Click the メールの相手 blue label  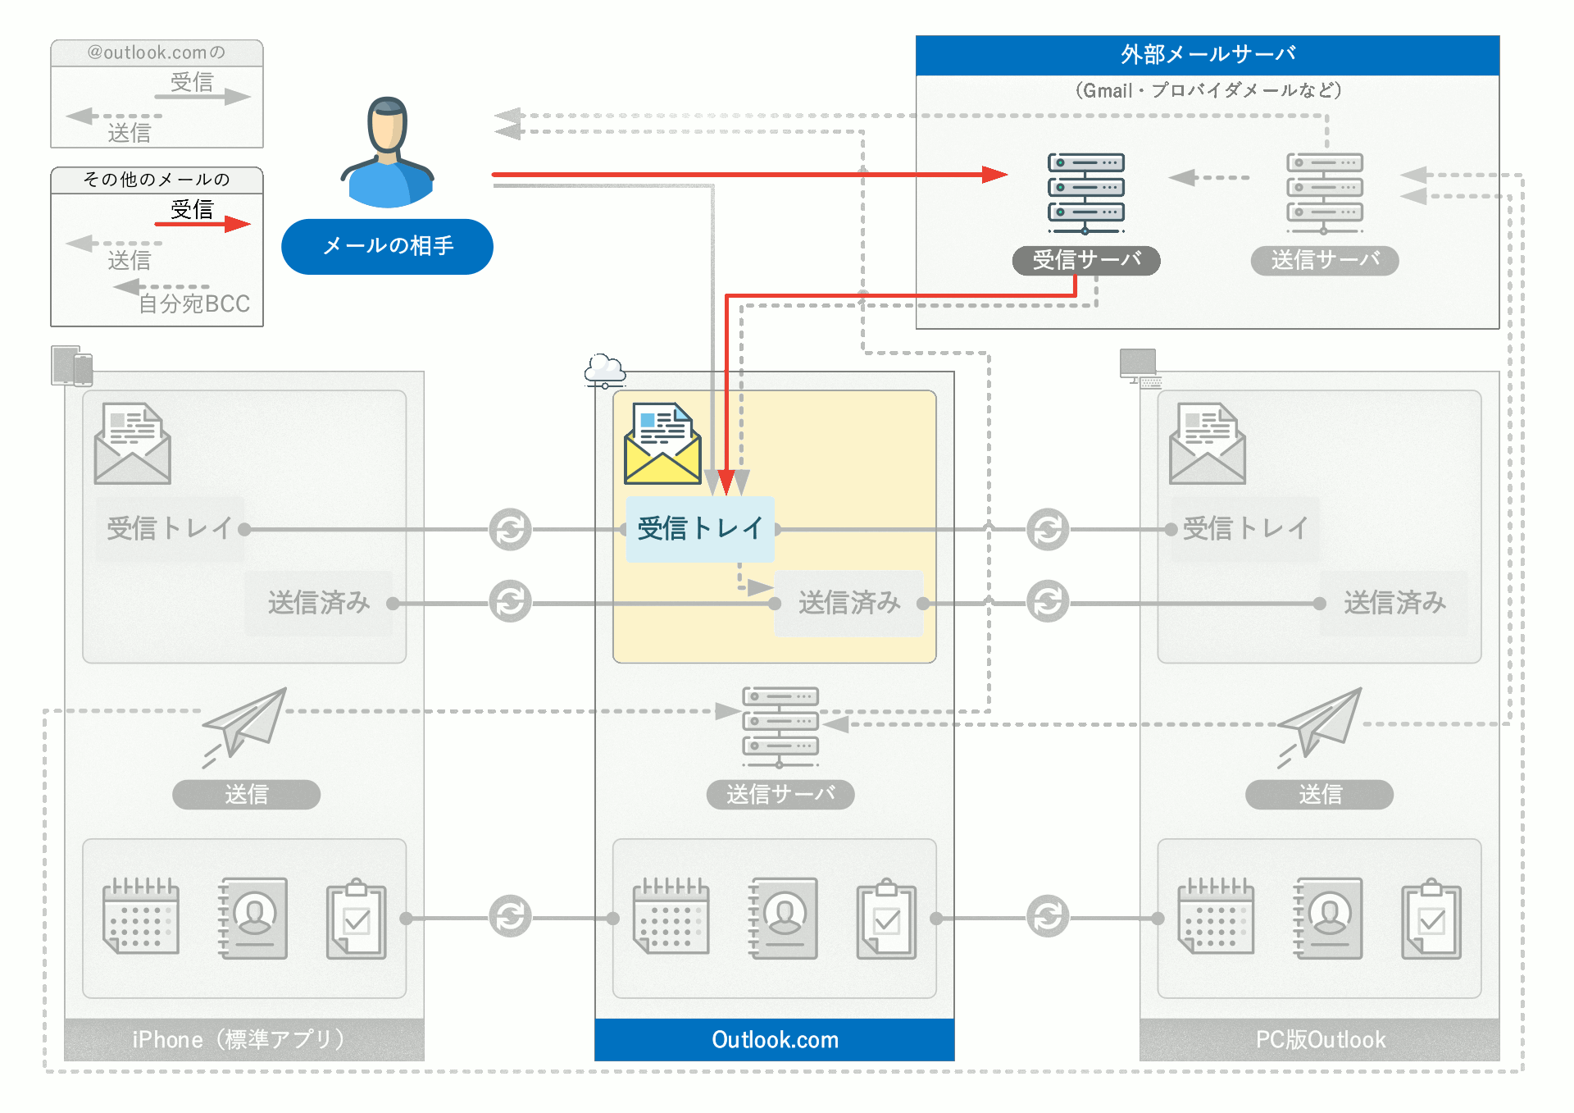[x=387, y=246]
